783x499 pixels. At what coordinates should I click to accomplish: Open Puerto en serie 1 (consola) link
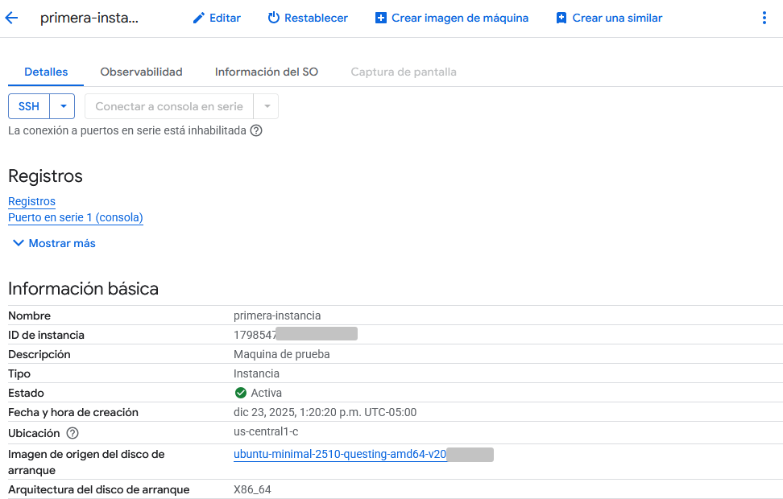point(75,217)
